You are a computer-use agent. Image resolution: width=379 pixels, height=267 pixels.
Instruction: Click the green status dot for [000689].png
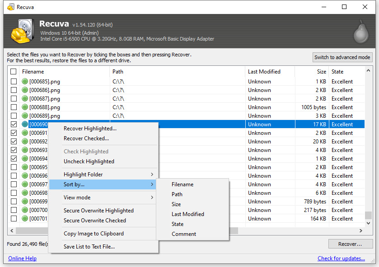(25, 116)
